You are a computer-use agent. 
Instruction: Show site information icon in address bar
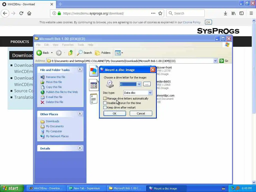tap(54, 13)
